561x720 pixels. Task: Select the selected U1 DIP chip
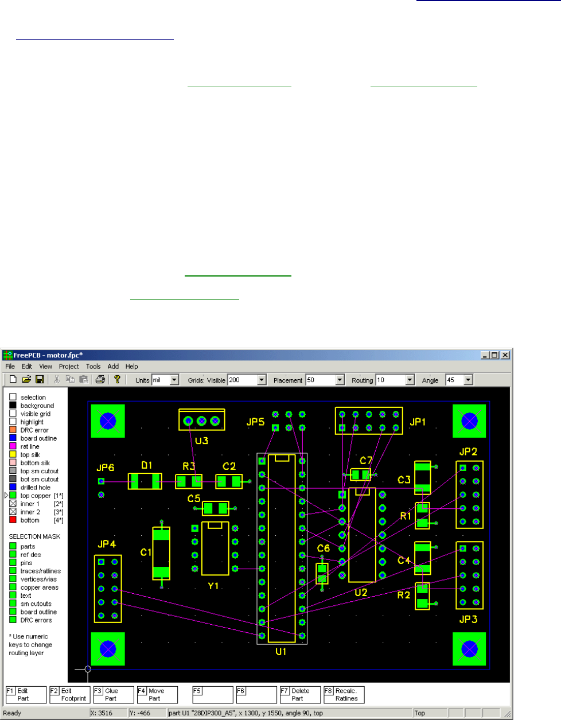(x=282, y=548)
